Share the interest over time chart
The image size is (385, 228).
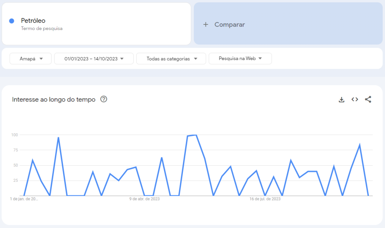(x=368, y=99)
